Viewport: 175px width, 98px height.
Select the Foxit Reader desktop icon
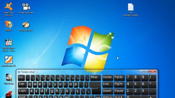(8, 61)
